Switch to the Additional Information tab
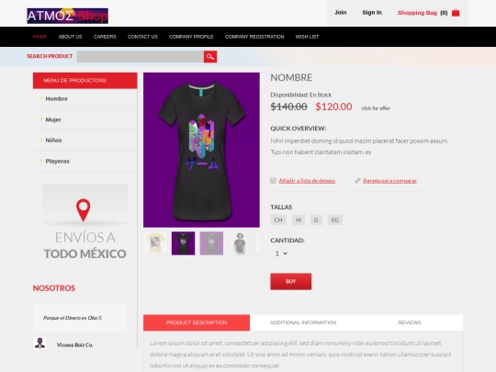The width and height of the screenshot is (496, 372). 303,322
